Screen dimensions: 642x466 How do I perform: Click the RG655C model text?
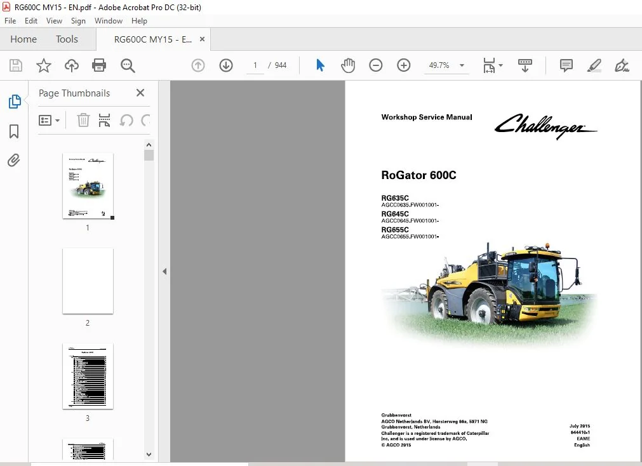[x=395, y=230]
